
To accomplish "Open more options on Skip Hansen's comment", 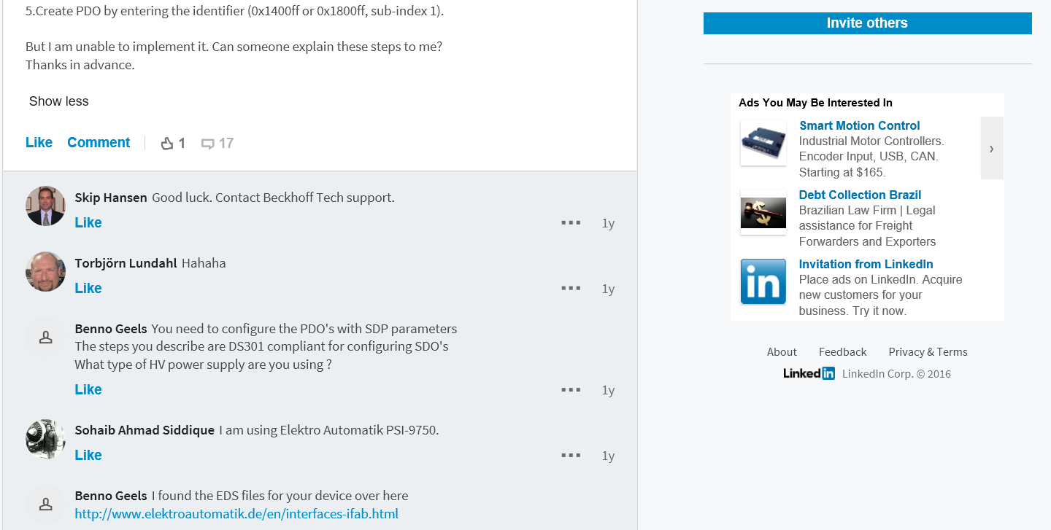I will tap(571, 222).
